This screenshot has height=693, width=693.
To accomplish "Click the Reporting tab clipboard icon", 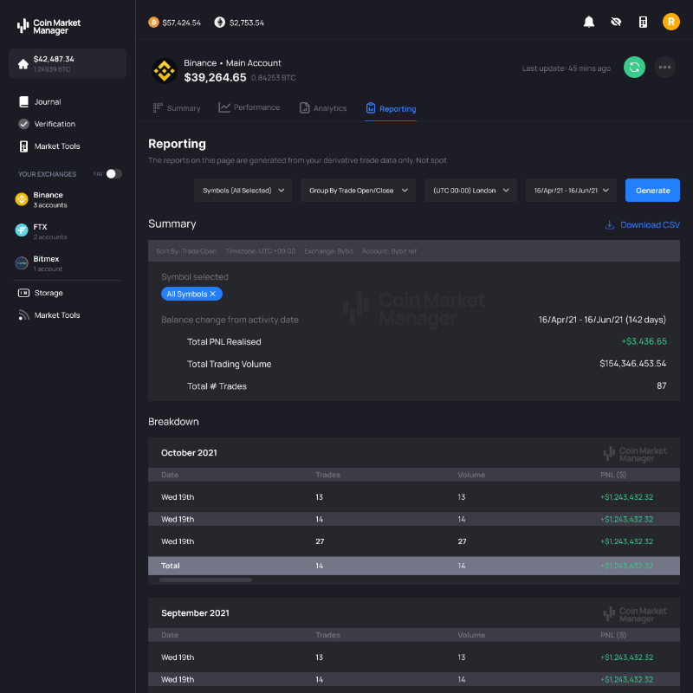I will pyautogui.click(x=371, y=107).
